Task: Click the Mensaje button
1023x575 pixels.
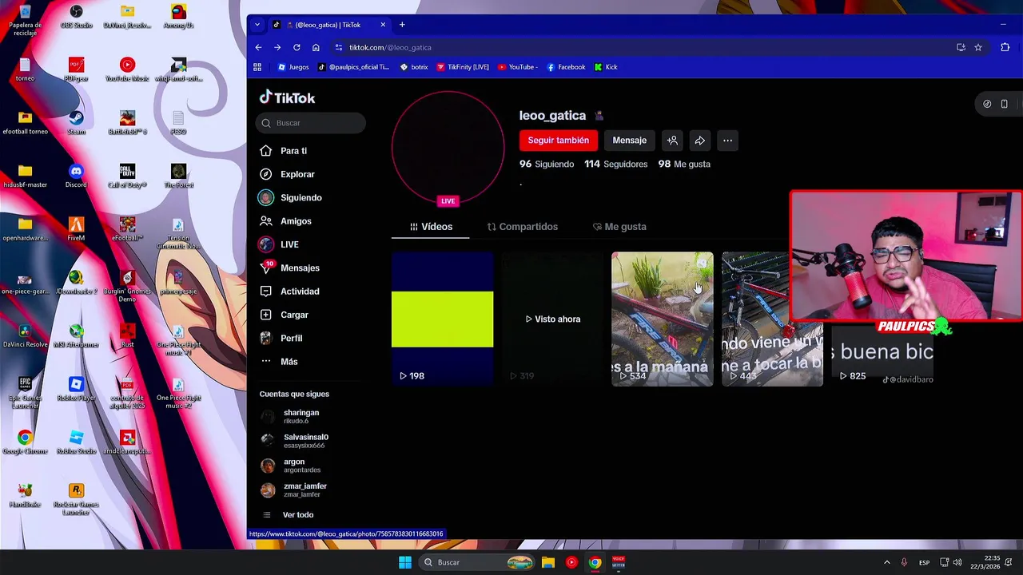Action: 629,141
